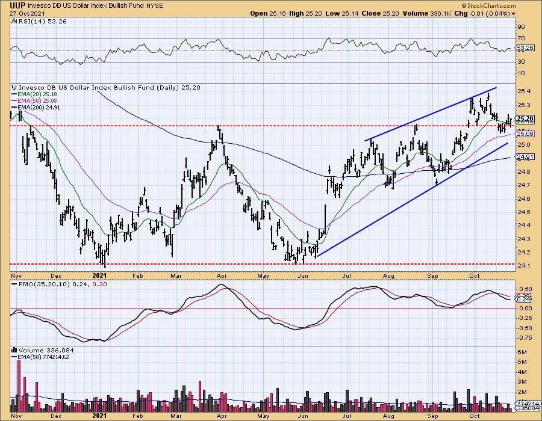Click the red down-arrow change indicator

[513, 14]
